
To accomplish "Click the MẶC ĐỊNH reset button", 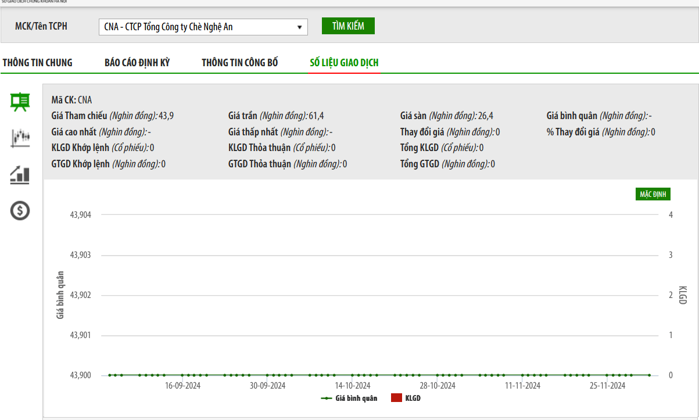I will (653, 194).
